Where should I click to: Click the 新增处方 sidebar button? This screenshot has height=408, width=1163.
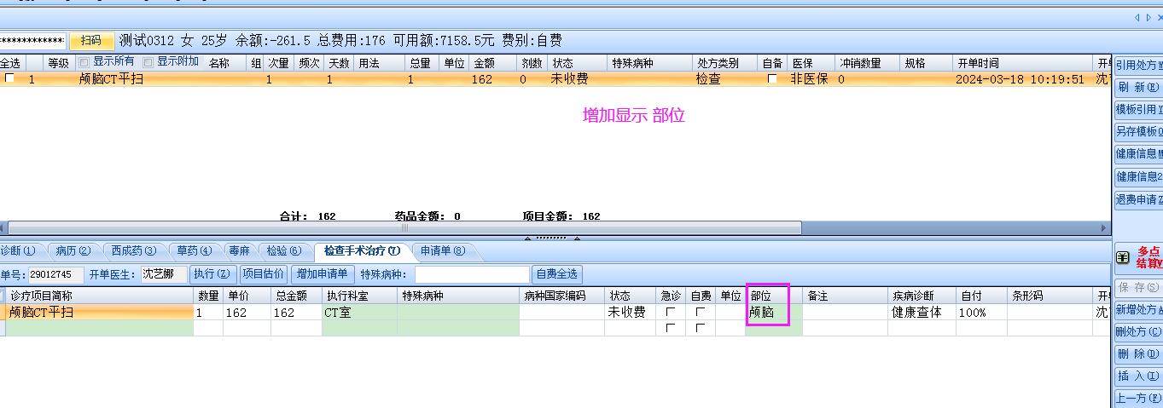(1139, 310)
